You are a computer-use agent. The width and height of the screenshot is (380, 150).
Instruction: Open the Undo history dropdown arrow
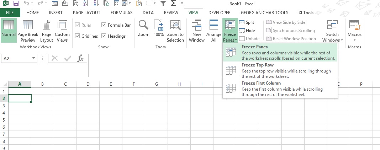32,4
